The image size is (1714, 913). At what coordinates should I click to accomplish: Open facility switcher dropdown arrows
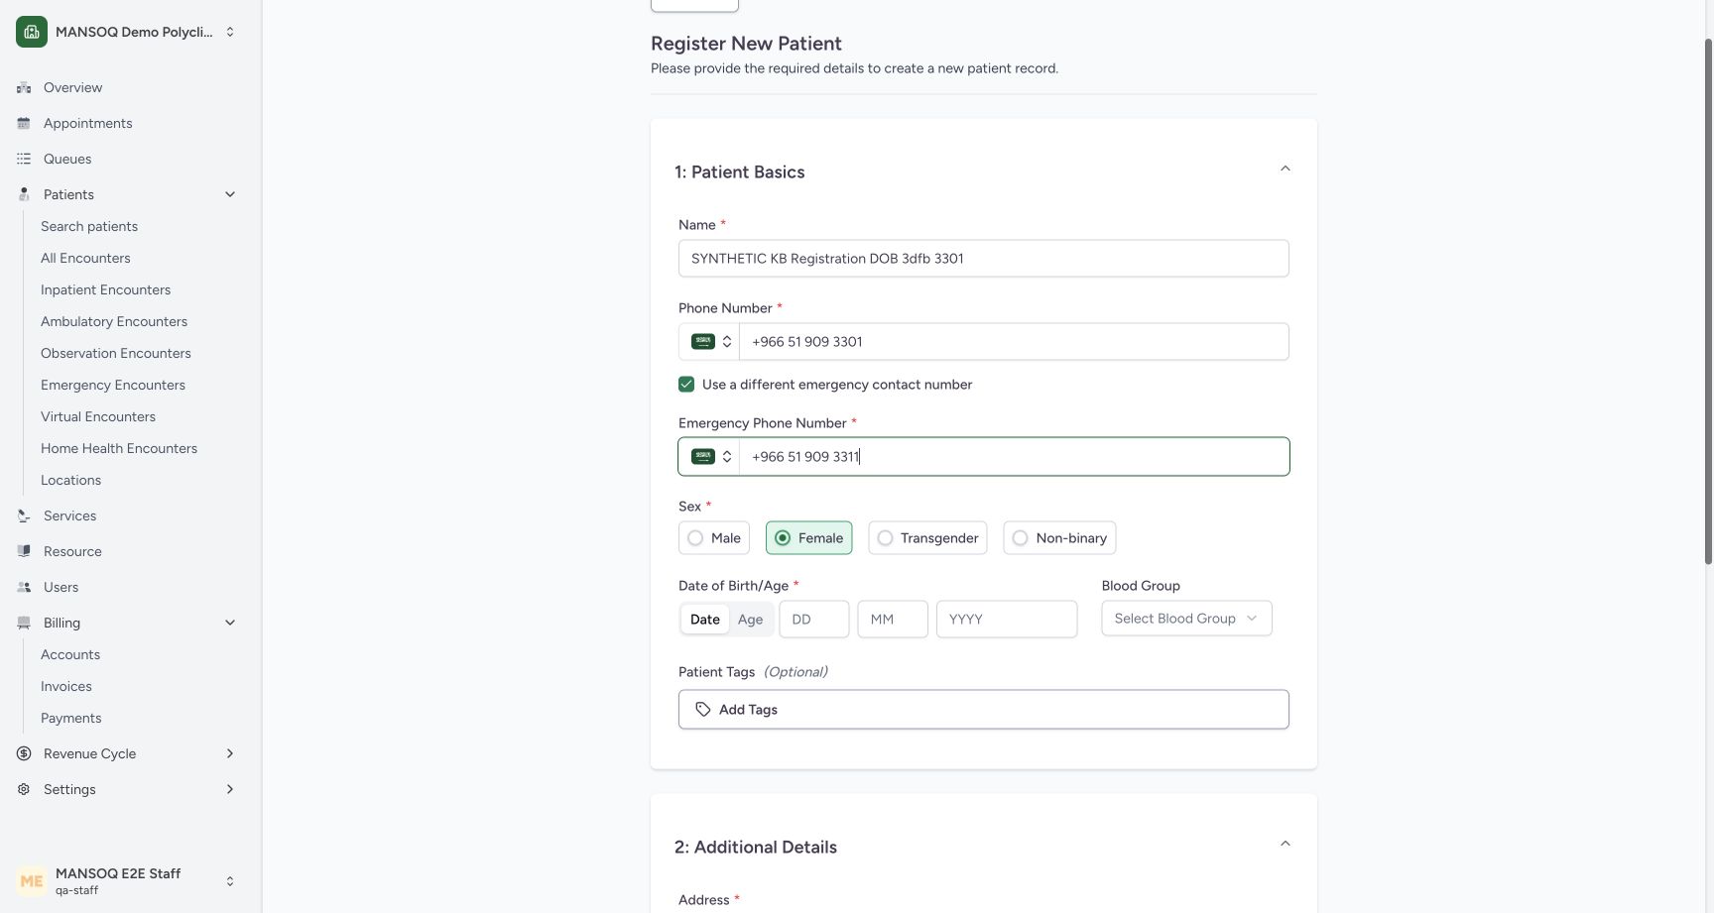[230, 32]
